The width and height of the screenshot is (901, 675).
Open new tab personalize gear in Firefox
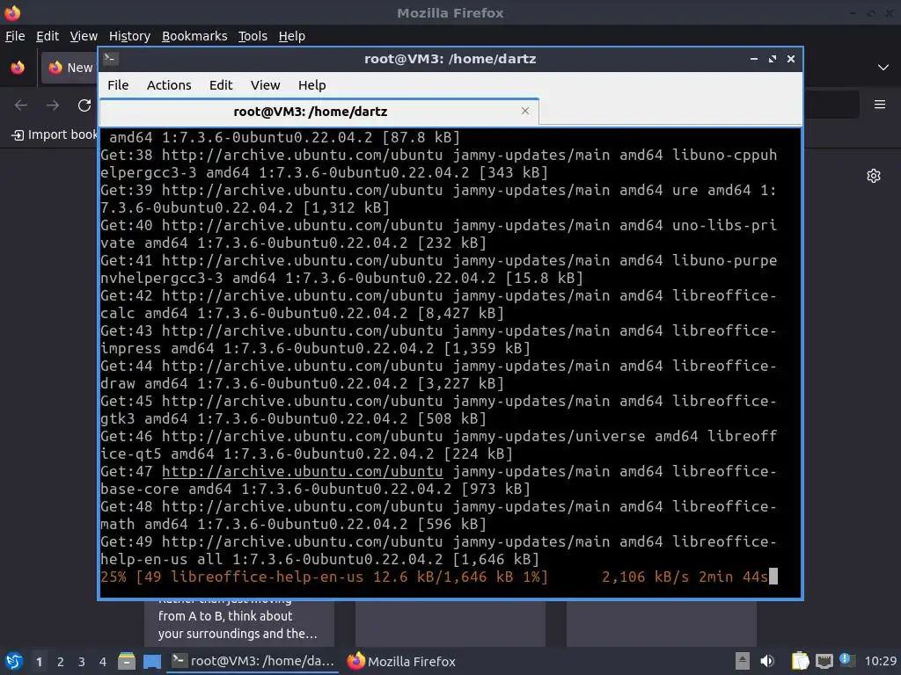coord(874,176)
